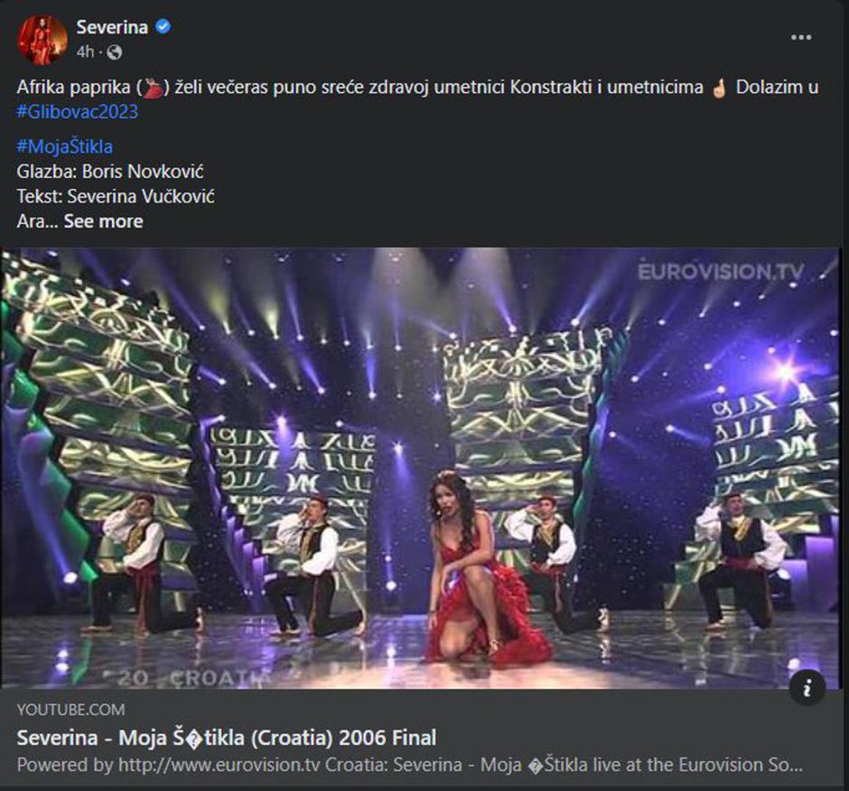Click the 'Powered by http://www.eurovision.tv' description
849x791 pixels.
409,765
